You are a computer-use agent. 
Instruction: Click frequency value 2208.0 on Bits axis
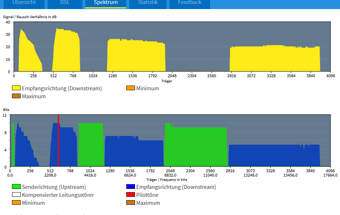pos(50,175)
